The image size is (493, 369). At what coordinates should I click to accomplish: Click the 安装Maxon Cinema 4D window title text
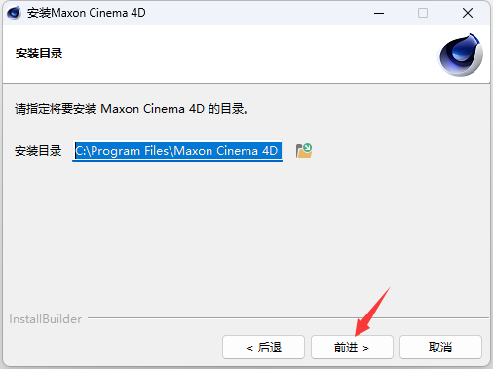click(86, 13)
